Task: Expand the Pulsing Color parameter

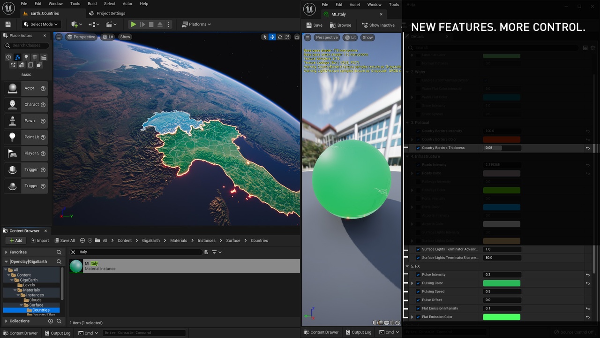Action: 412,283
